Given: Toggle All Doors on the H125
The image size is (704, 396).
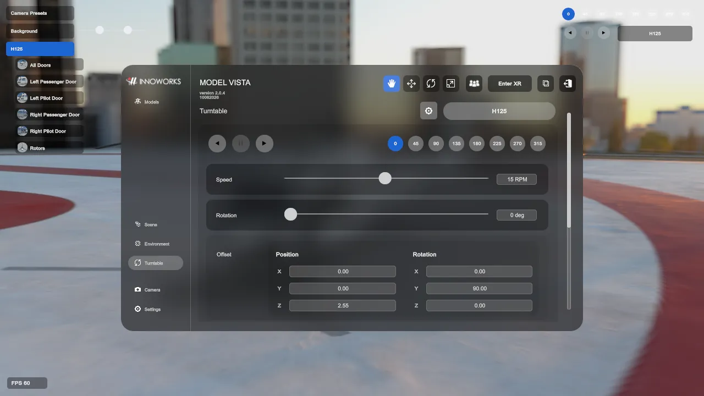Looking at the screenshot, I should point(50,65).
